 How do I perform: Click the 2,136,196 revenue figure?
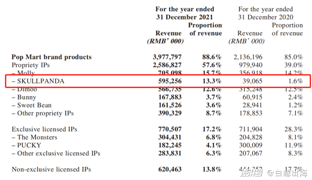tap(248, 57)
